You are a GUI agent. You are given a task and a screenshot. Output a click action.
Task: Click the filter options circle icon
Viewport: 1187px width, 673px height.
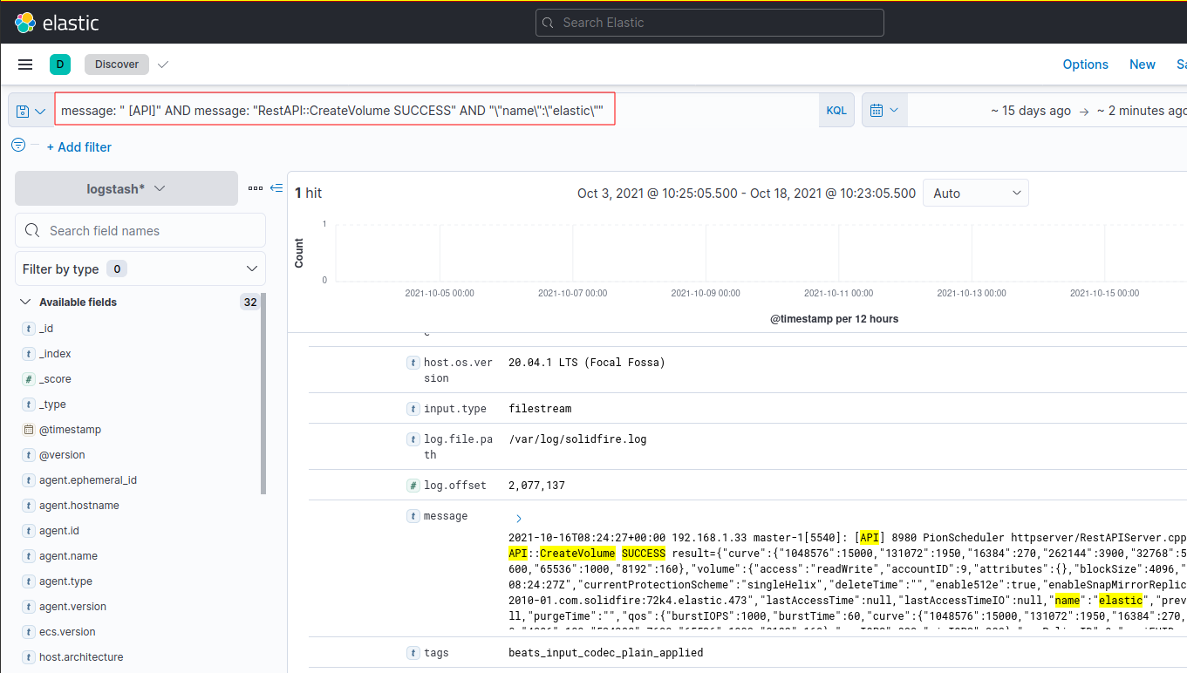18,145
